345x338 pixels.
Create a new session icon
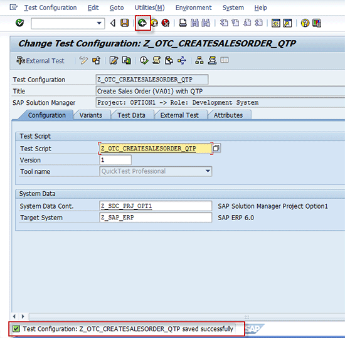276,23
